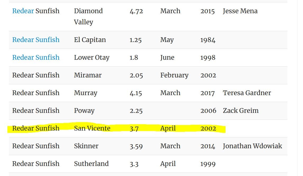Select the name Teresa Gardner
303x176 pixels.
(247, 93)
